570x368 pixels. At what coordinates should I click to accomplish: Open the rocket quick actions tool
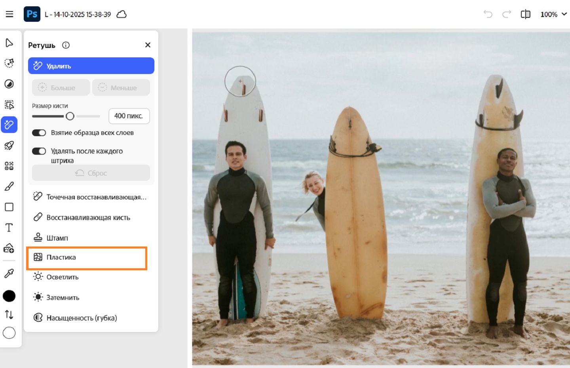pyautogui.click(x=9, y=146)
